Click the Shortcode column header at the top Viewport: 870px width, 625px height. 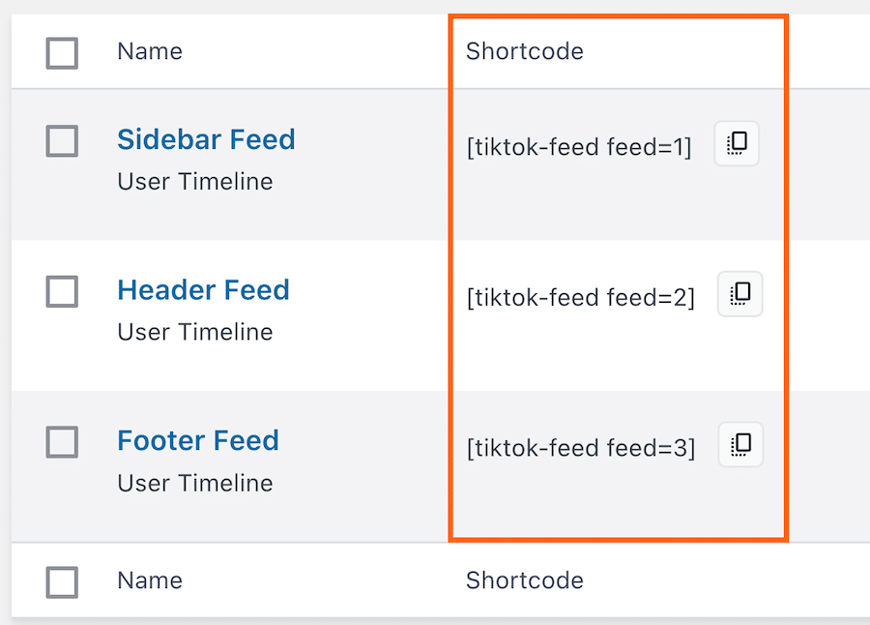coord(525,51)
